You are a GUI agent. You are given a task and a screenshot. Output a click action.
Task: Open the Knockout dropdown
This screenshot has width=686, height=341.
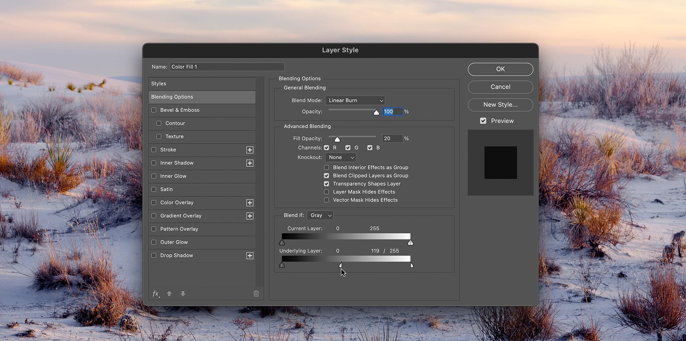point(340,157)
